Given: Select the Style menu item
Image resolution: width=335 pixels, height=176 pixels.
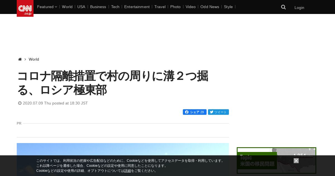Looking at the screenshot, I should [x=228, y=7].
